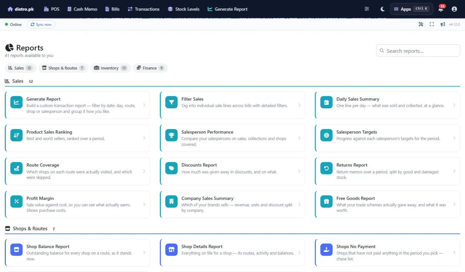Open the Shop Balance Report title
Image resolution: width=465 pixels, height=272 pixels.
[48, 247]
